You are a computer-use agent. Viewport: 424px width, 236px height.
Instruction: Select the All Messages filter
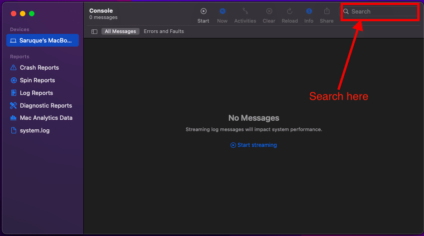pyautogui.click(x=120, y=32)
